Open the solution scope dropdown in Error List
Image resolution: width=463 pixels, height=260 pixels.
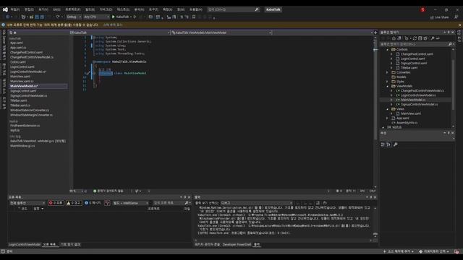coord(27,203)
